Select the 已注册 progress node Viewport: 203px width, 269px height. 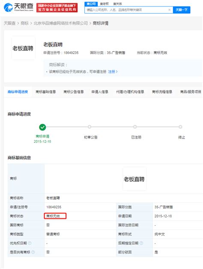pyautogui.click(x=135, y=127)
